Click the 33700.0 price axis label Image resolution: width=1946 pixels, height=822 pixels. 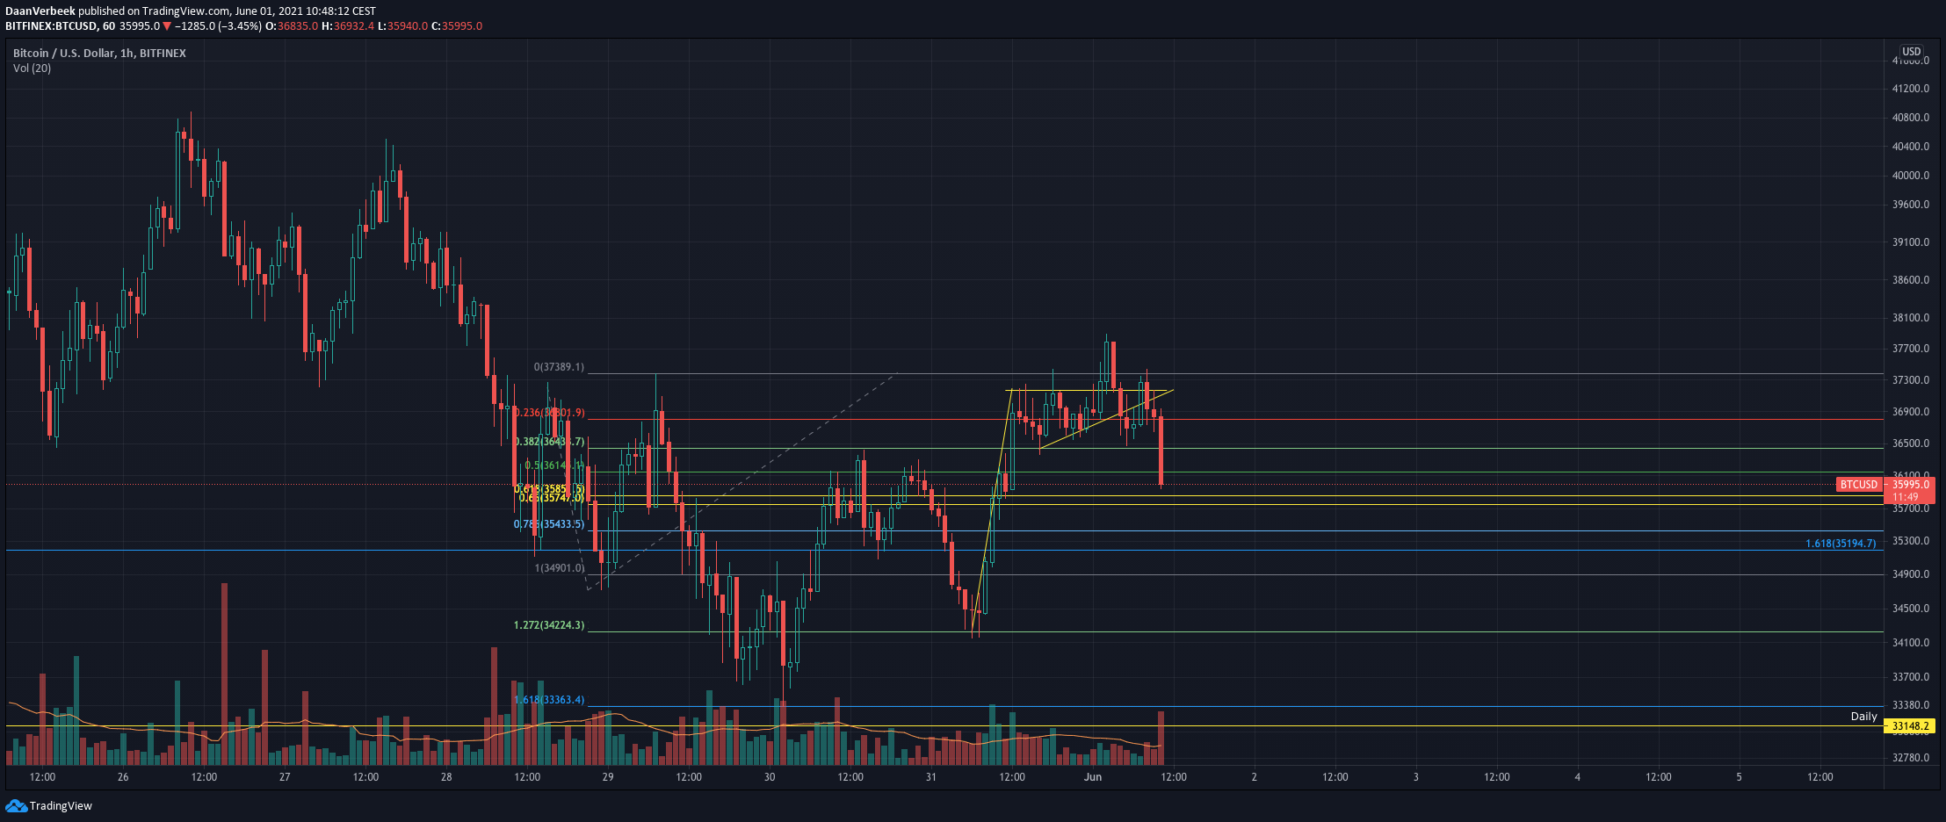(x=1911, y=677)
